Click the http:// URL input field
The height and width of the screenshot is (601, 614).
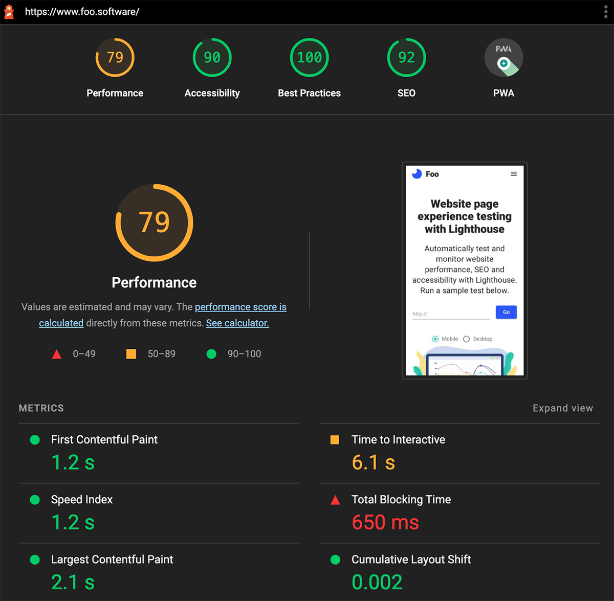[451, 314]
